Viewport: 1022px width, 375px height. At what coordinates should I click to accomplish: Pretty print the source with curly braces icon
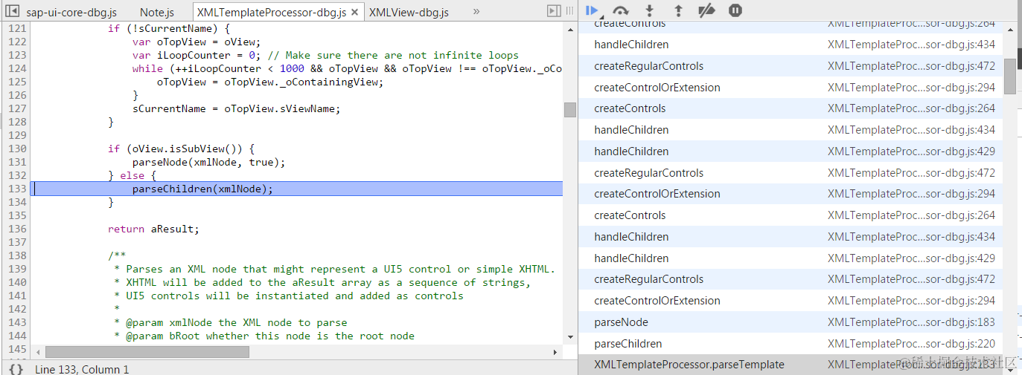(16, 369)
